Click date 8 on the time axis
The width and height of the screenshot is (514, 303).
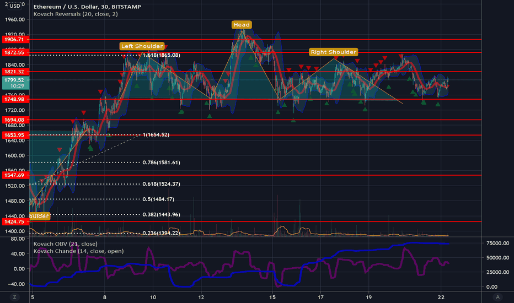(105, 297)
